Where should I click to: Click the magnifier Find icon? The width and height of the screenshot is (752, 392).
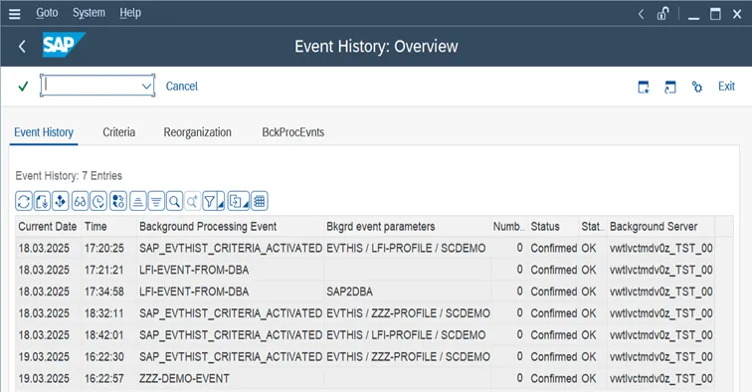pos(175,201)
